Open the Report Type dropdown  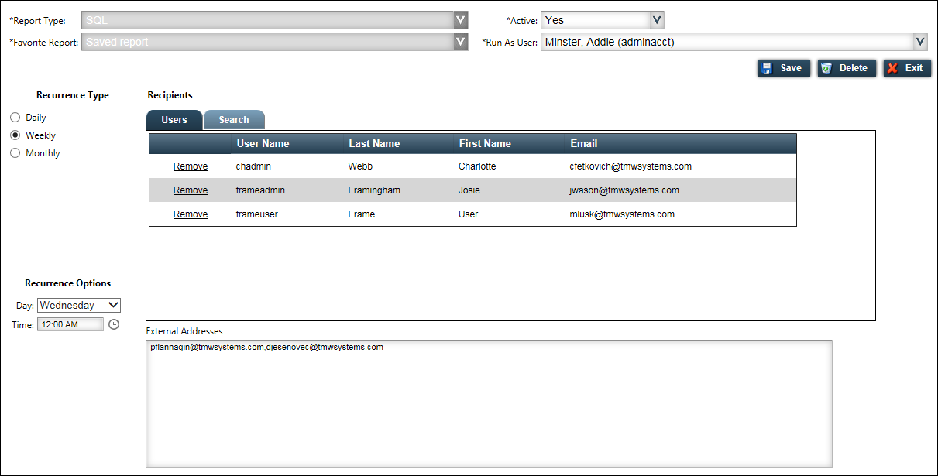[275, 20]
